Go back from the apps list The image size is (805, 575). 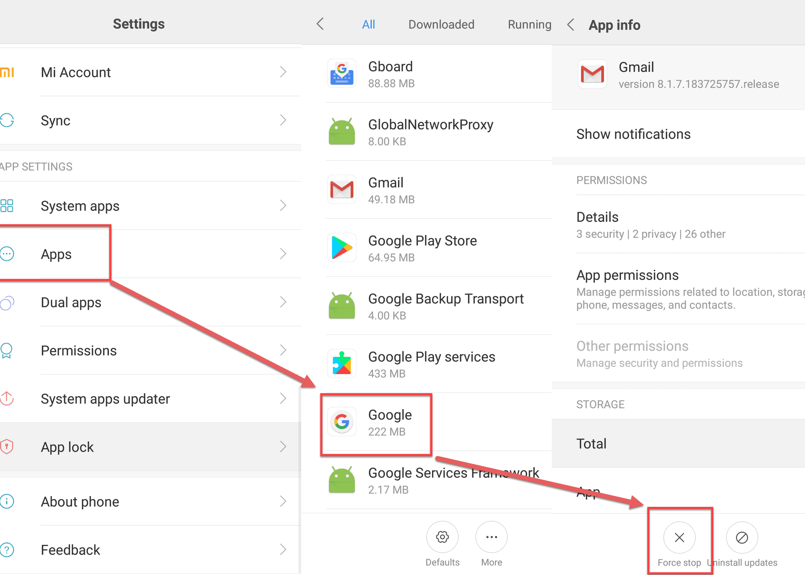pyautogui.click(x=320, y=24)
